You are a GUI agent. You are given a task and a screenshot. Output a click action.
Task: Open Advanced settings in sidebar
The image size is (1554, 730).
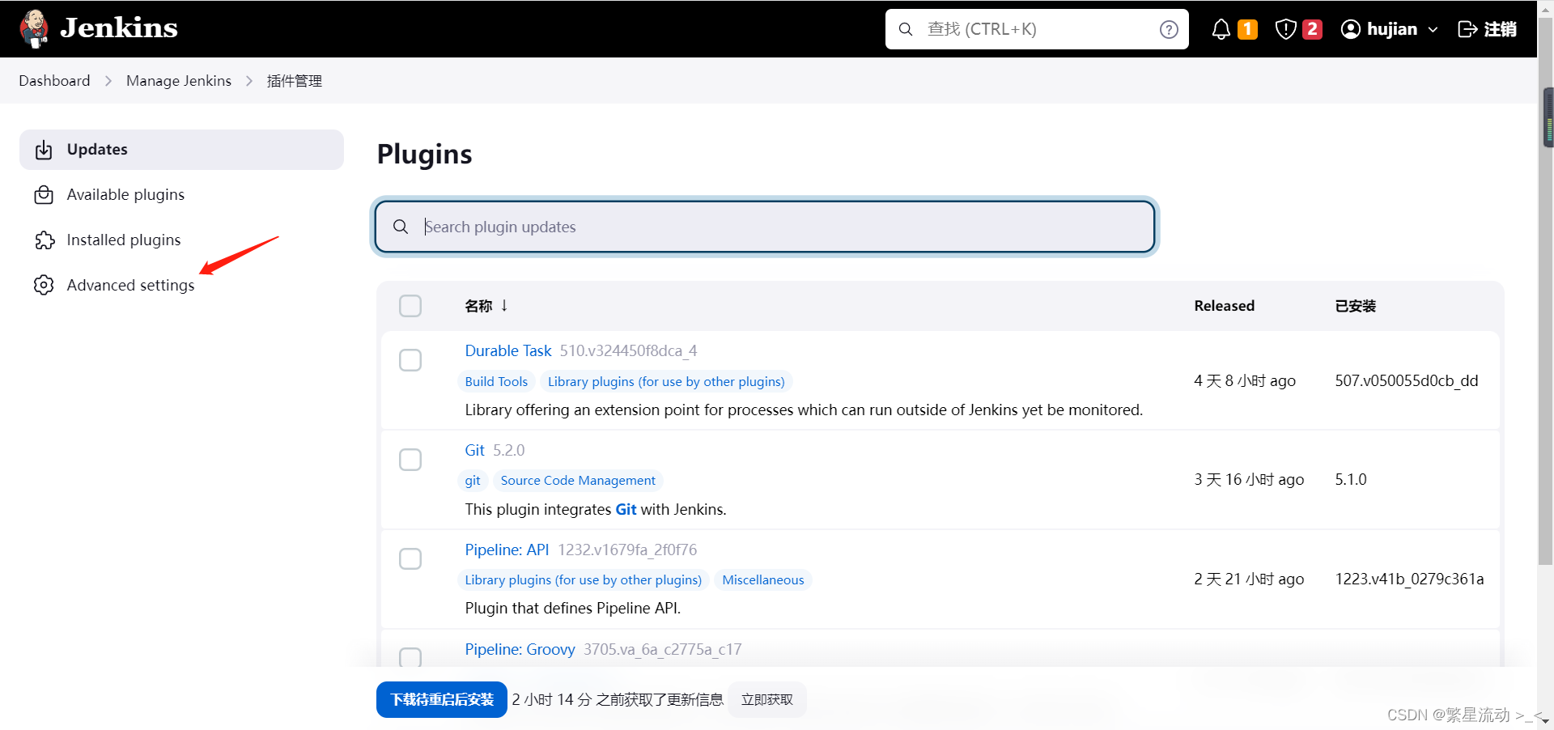181,286
